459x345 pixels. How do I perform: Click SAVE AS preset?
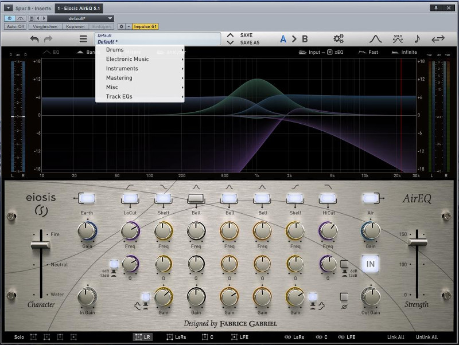pyautogui.click(x=250, y=42)
